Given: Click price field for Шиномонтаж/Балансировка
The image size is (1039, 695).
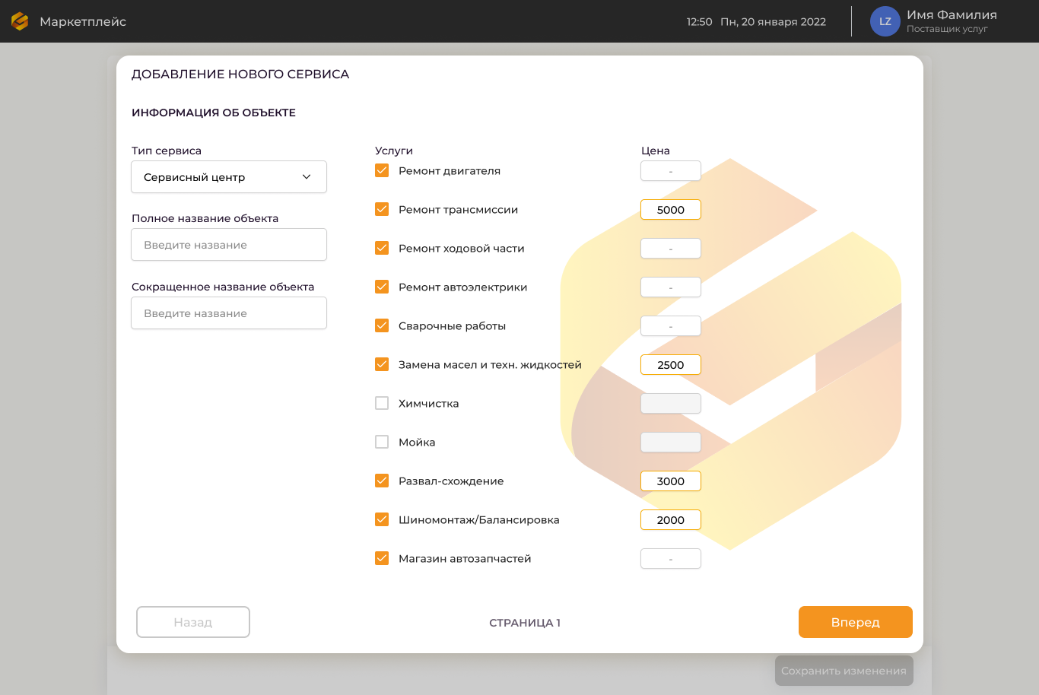Looking at the screenshot, I should [x=670, y=520].
